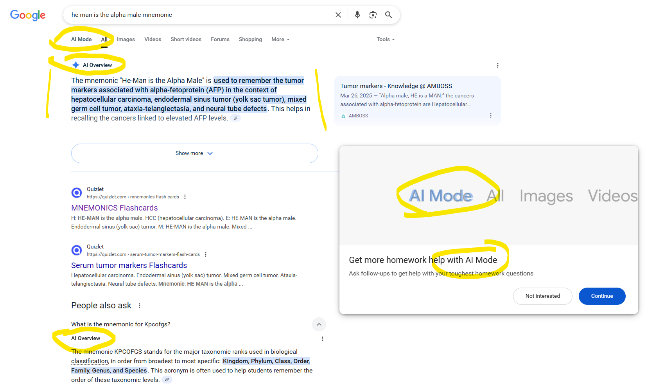Expand AI Overview with Show more

point(195,153)
